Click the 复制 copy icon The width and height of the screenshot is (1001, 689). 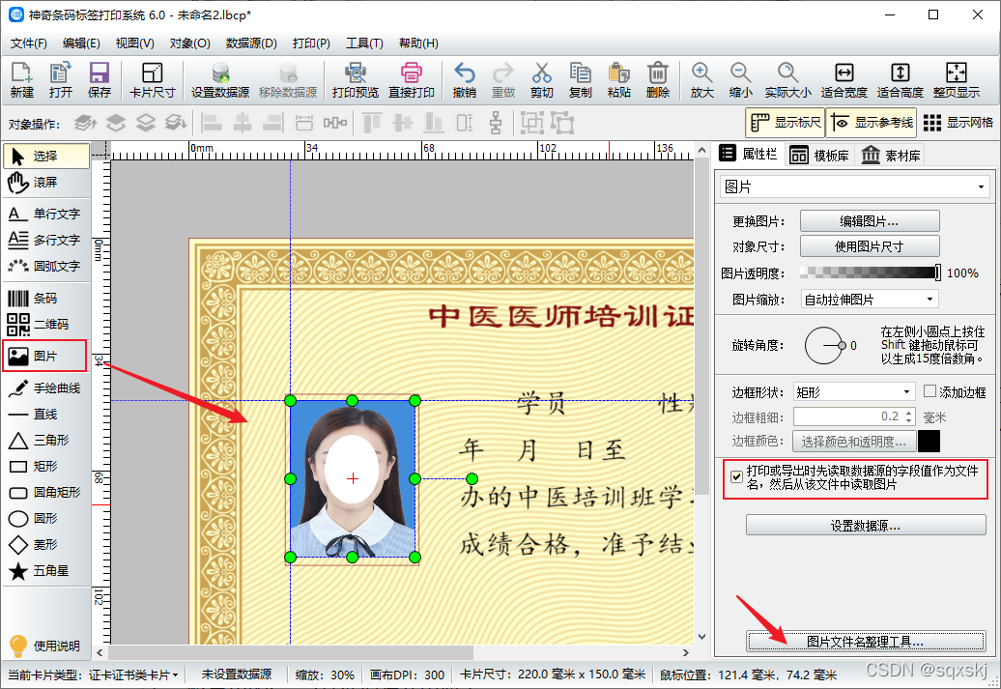581,80
